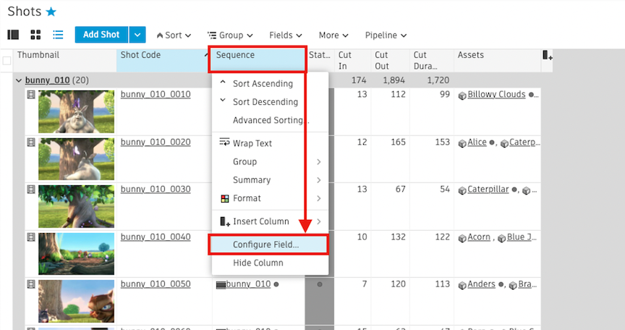Click the Cut Out column header
Image resolution: width=625 pixels, height=330 pixels.
tap(390, 61)
